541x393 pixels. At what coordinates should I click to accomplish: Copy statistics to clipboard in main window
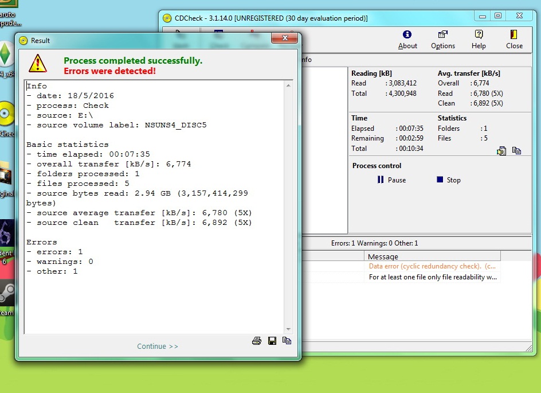(x=516, y=151)
